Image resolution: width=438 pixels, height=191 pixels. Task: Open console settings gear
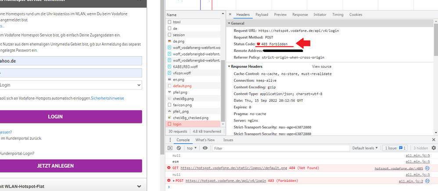434,148
